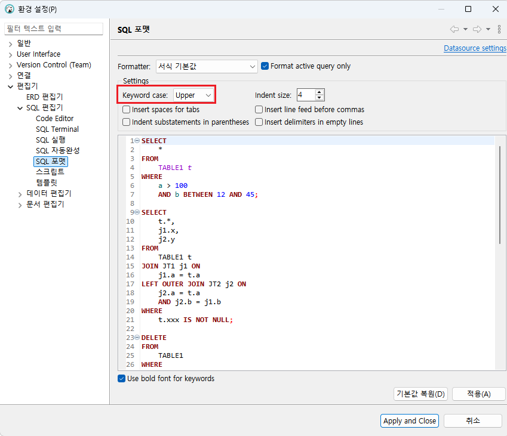Viewport: 507px width, 436px height.
Task: Select SQL 포맷 in the tree
Action: click(x=51, y=161)
